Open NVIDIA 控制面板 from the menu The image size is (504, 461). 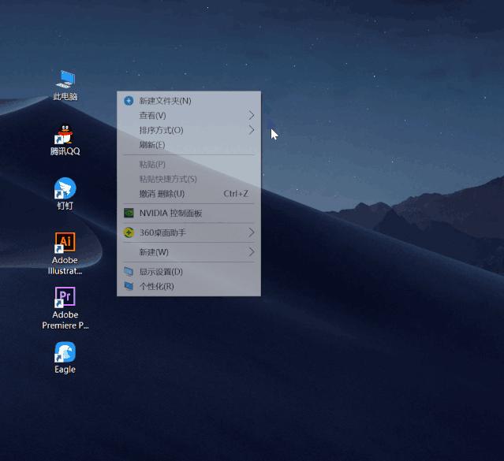point(189,214)
